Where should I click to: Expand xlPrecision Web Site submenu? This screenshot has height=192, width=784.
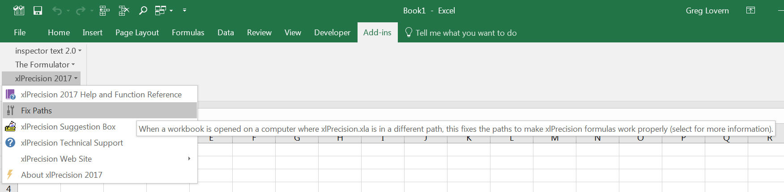(100, 159)
